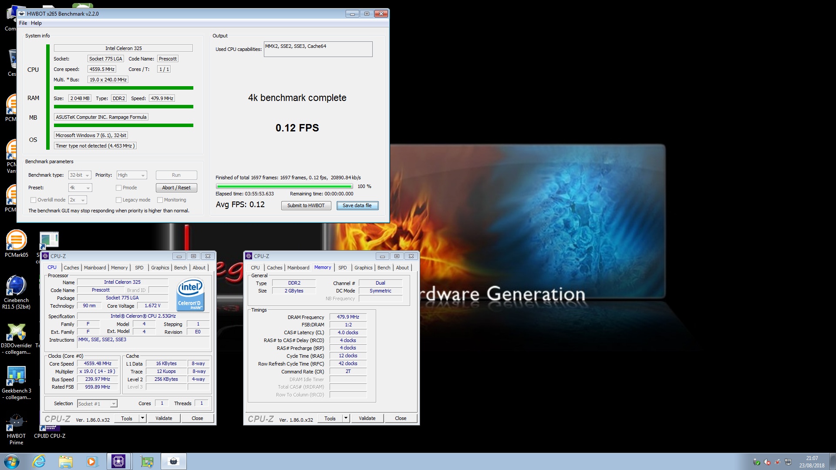Click the ASUSTeK Rampage Formula motherboard field

point(101,117)
